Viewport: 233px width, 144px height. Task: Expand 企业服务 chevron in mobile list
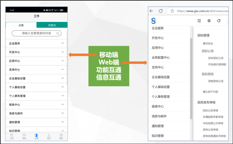click(63, 43)
